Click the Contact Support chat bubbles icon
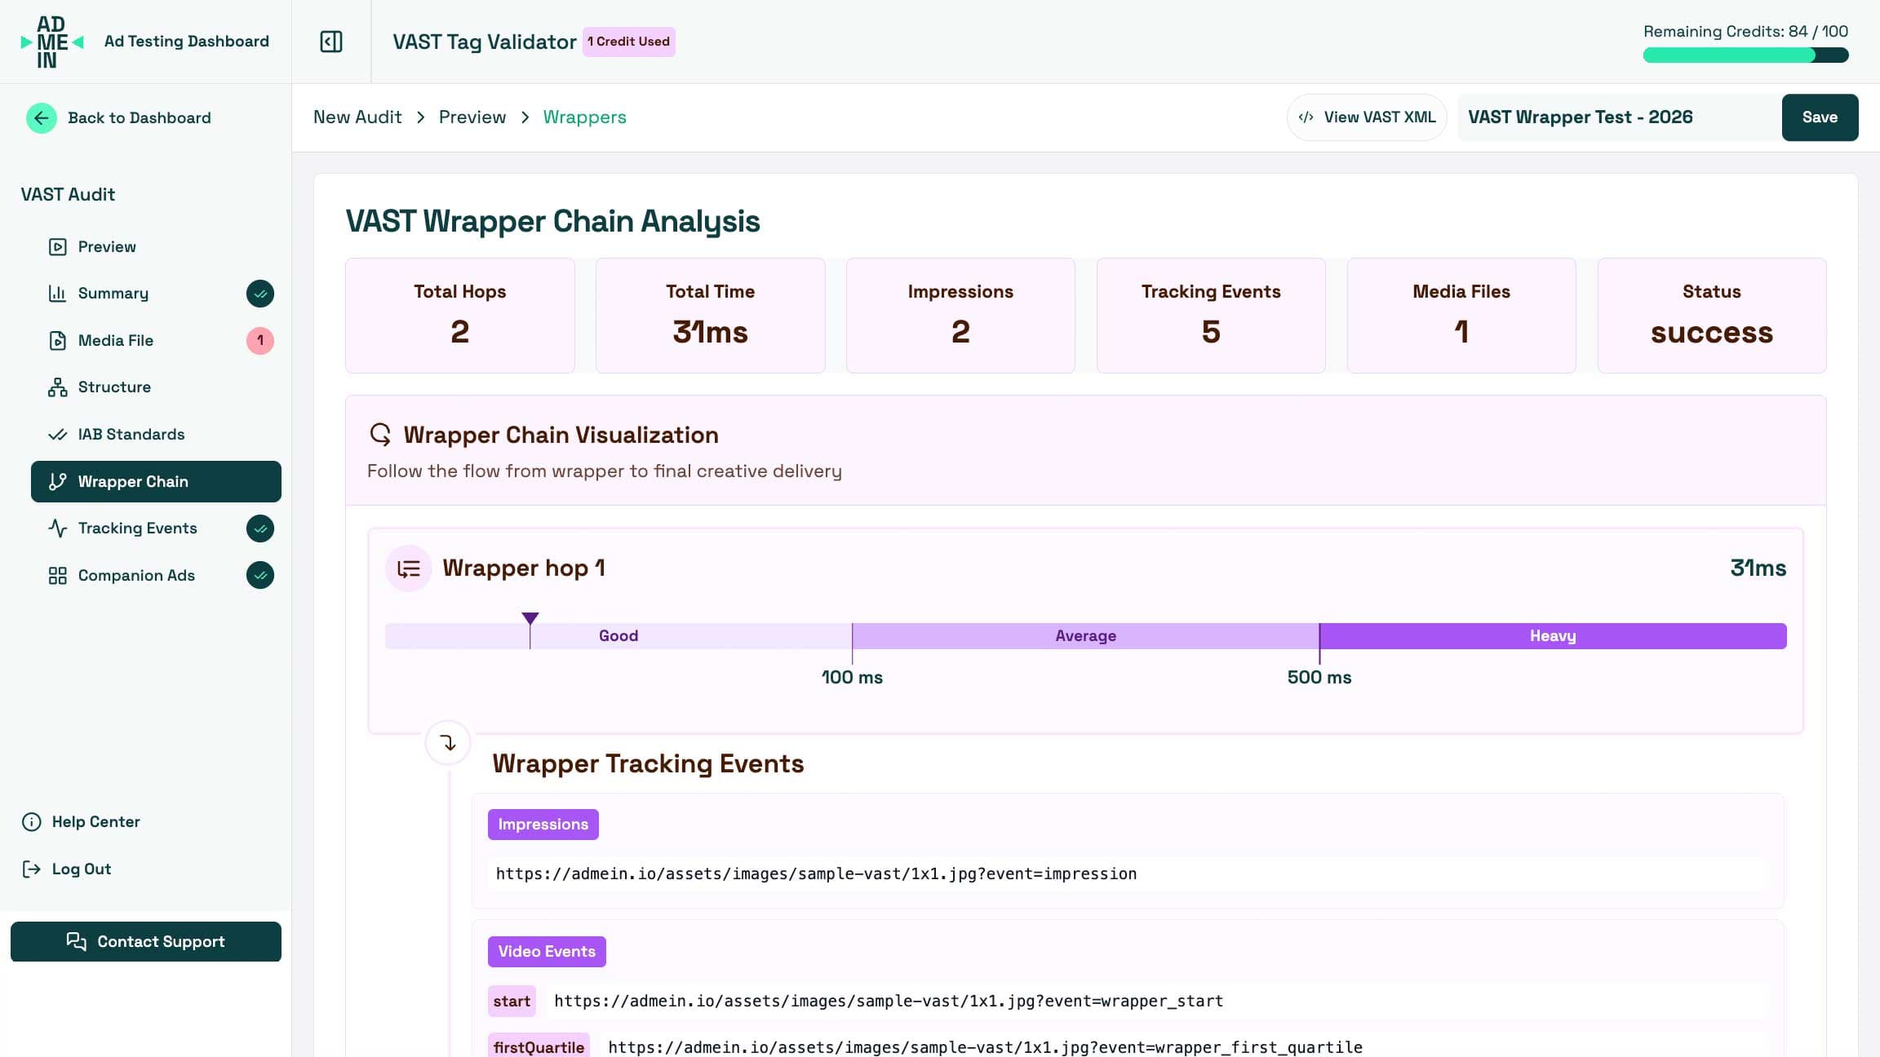The width and height of the screenshot is (1880, 1057). click(x=76, y=941)
